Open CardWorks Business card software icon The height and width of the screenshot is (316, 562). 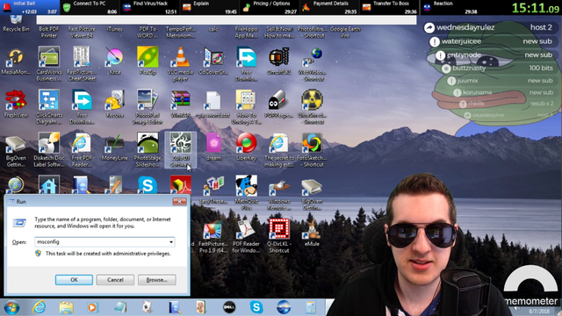tap(49, 63)
